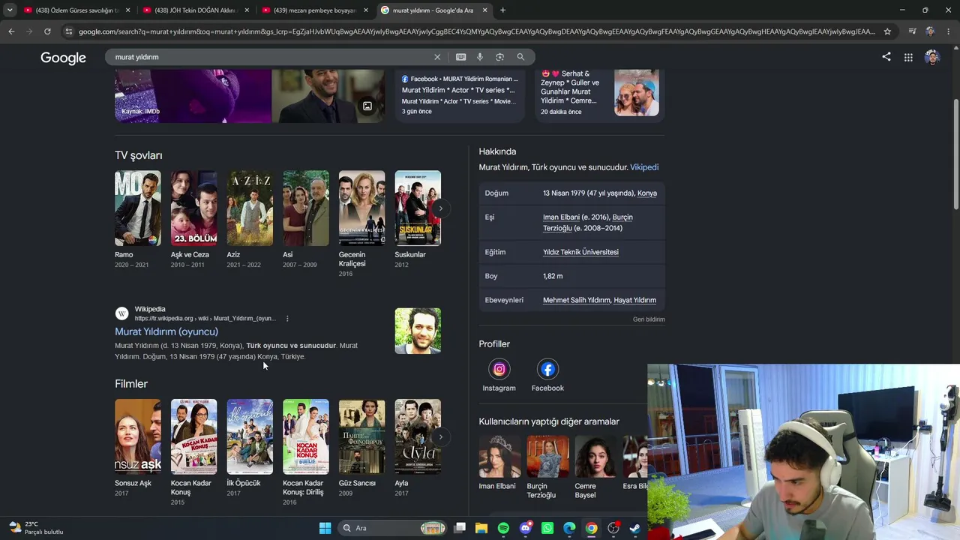Open the Chrome tab search dropdown
The height and width of the screenshot is (540, 960).
coord(9,10)
